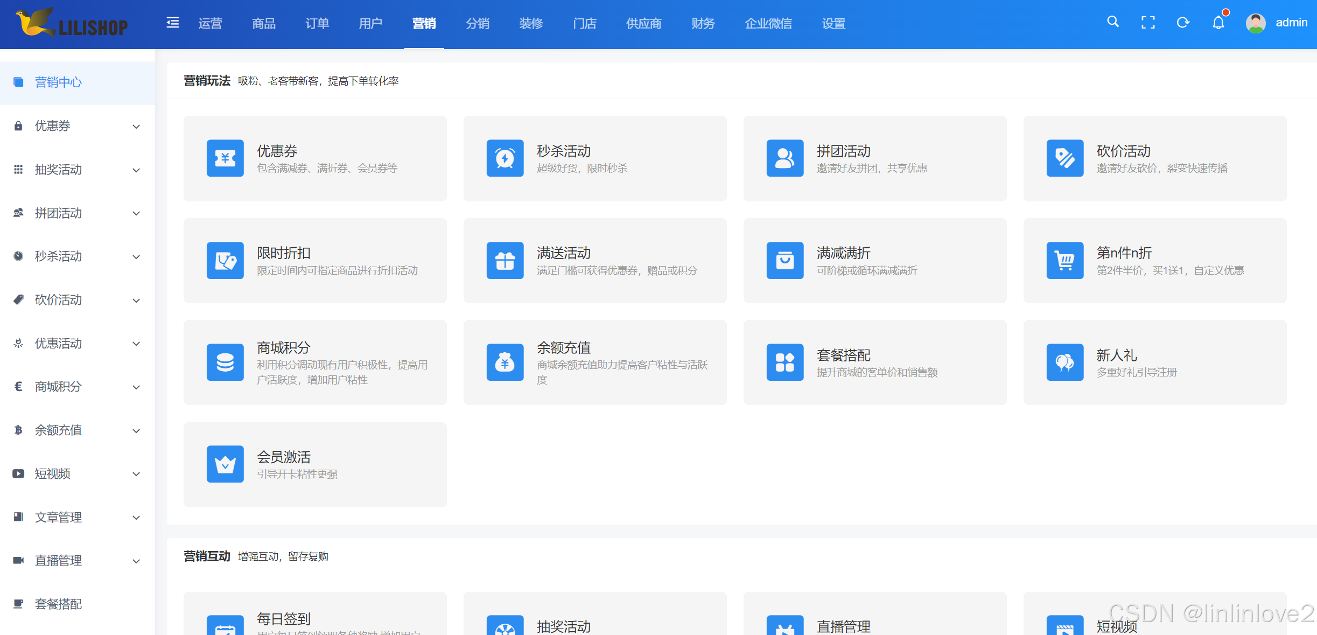
Task: Click the refresh page icon
Action: pyautogui.click(x=1183, y=23)
